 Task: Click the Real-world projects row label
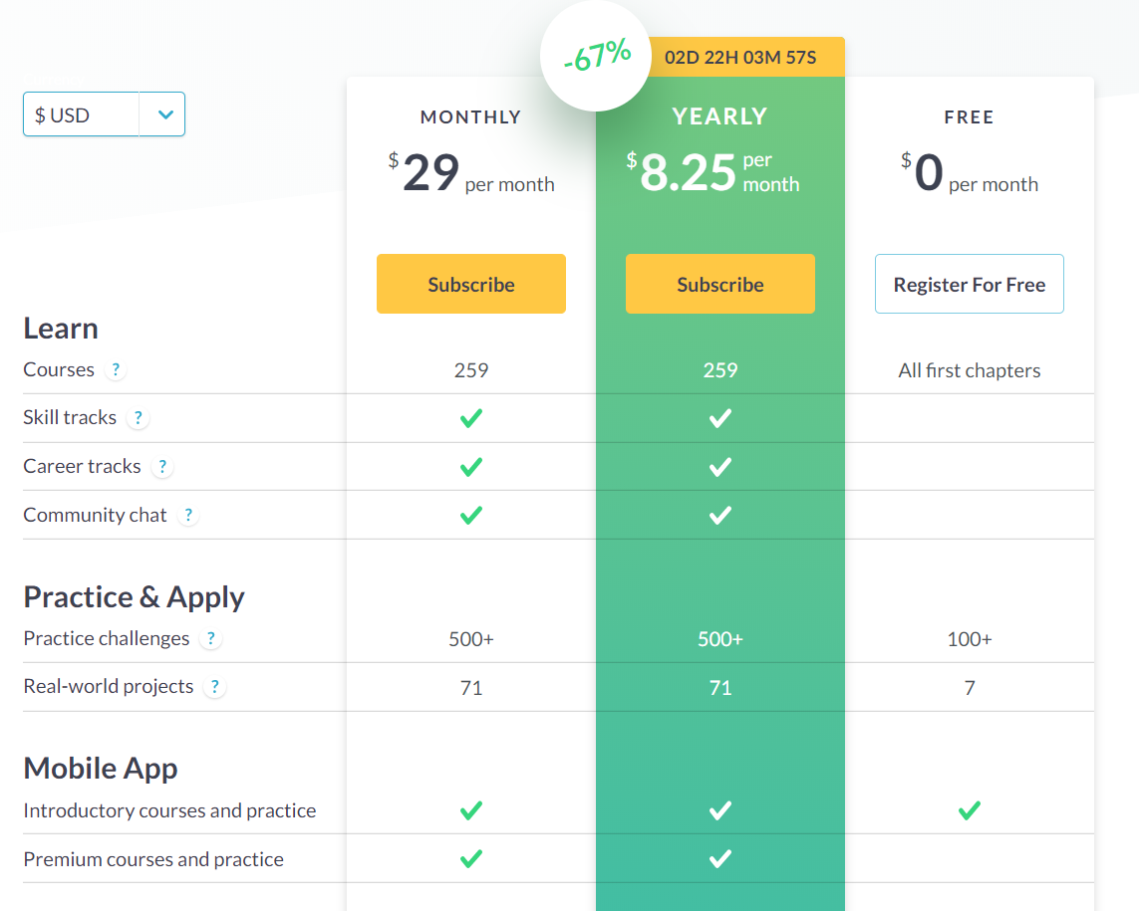click(x=109, y=686)
